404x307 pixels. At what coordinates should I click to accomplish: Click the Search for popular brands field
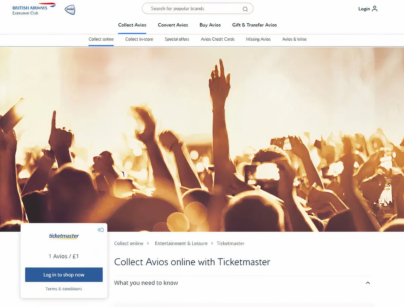tap(198, 9)
